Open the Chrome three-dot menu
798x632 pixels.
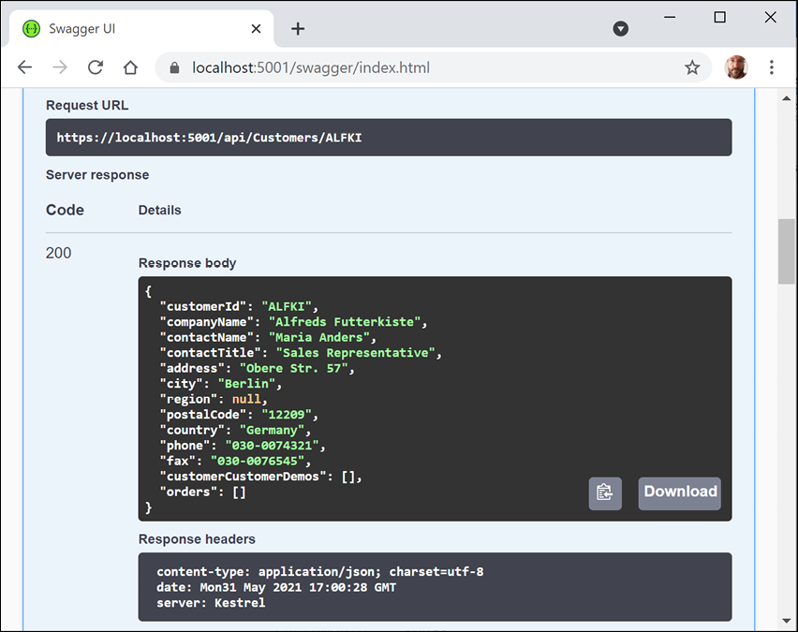click(x=772, y=67)
